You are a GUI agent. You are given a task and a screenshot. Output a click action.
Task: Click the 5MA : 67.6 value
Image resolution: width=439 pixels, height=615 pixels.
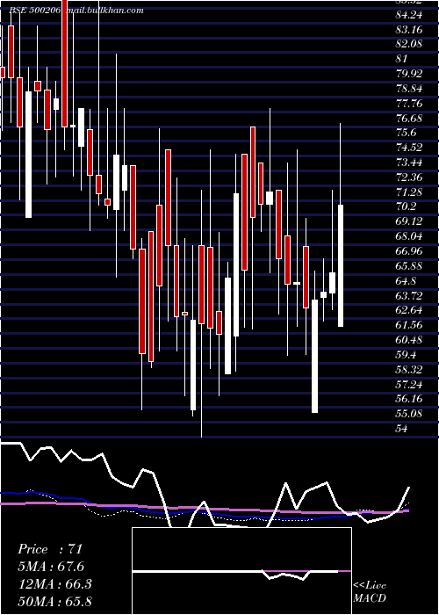point(51,567)
